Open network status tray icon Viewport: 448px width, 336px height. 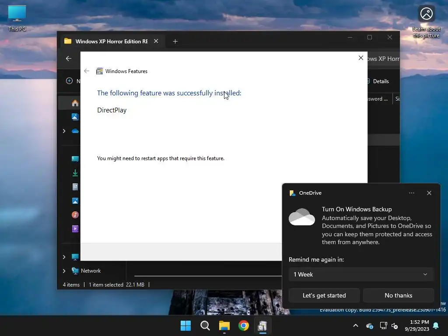point(383,325)
